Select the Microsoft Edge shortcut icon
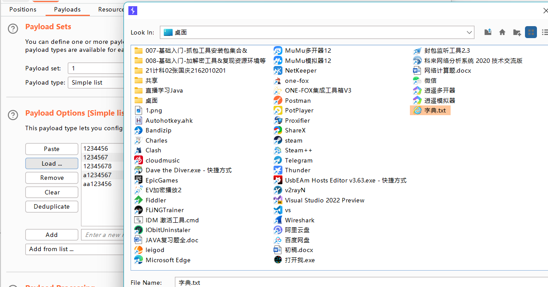This screenshot has height=287, width=548. pyautogui.click(x=139, y=260)
